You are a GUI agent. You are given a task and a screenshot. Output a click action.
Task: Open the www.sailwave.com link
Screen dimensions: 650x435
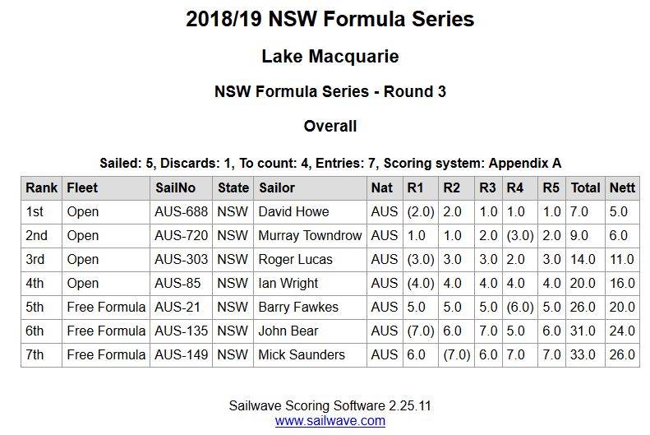click(x=330, y=420)
